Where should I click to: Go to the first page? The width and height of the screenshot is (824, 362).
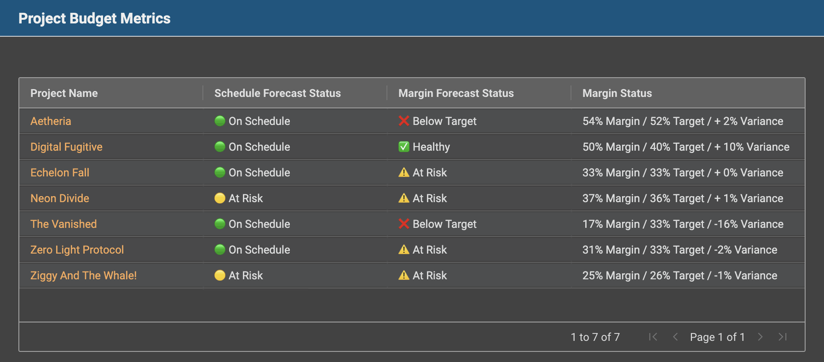653,337
